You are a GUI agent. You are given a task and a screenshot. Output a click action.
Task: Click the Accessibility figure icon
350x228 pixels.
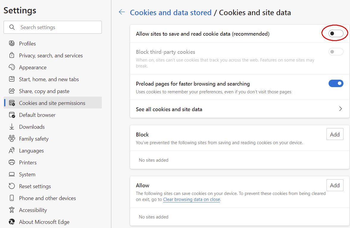click(12, 210)
